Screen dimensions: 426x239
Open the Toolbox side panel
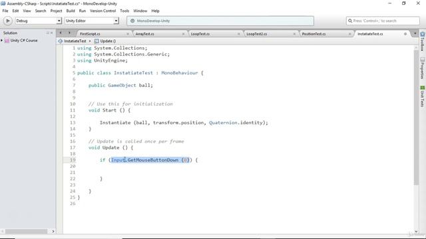pyautogui.click(x=422, y=41)
